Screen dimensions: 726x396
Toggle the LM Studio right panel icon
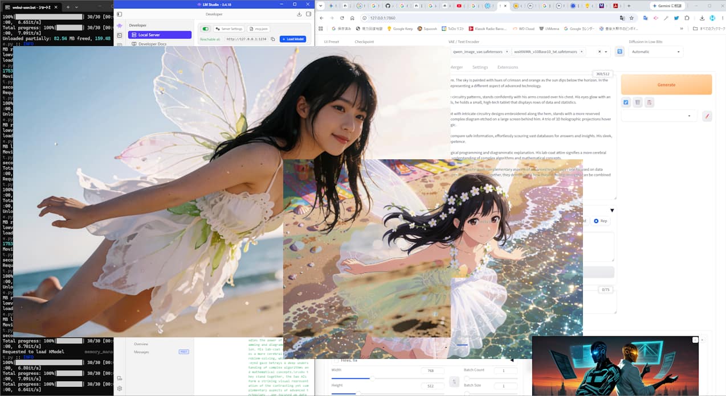click(x=308, y=14)
